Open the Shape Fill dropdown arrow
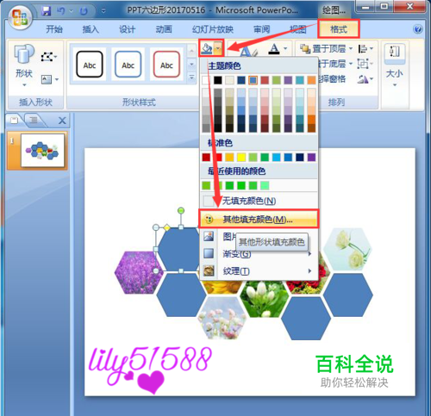431x416 pixels. (218, 48)
